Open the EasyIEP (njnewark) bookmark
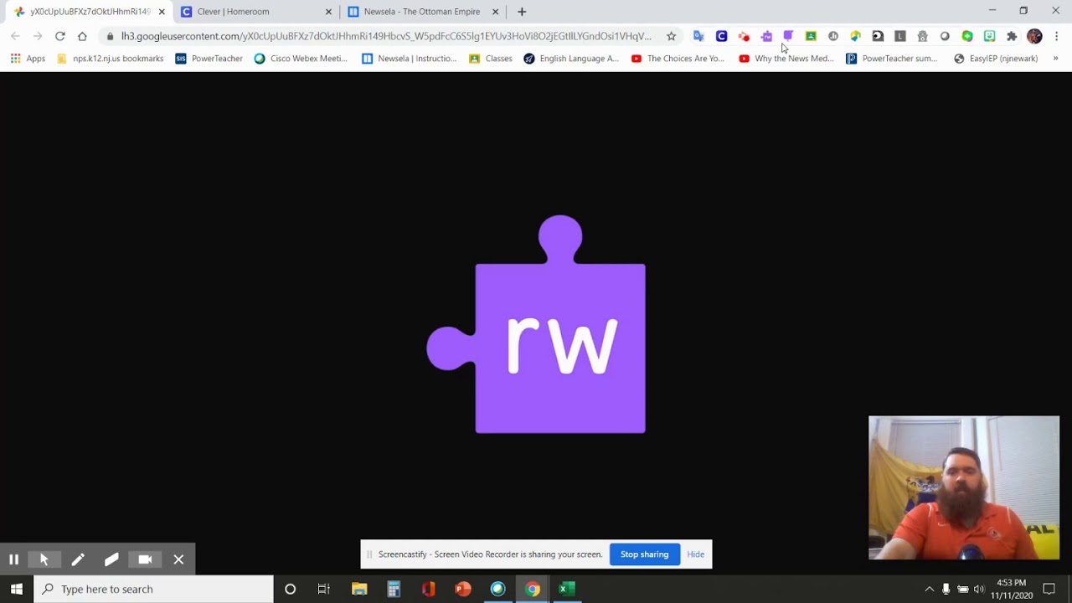 pos(996,59)
